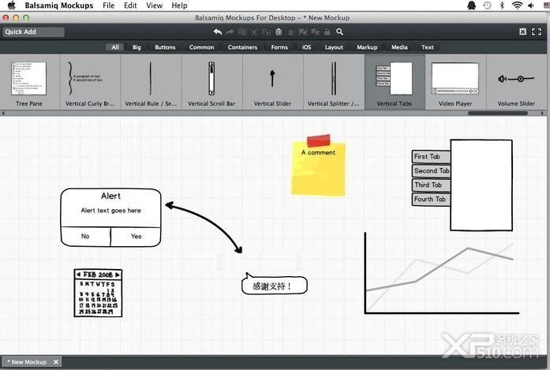Pick the Tree Pane control thumbnail
Screen dimensions: 550x370
click(29, 83)
